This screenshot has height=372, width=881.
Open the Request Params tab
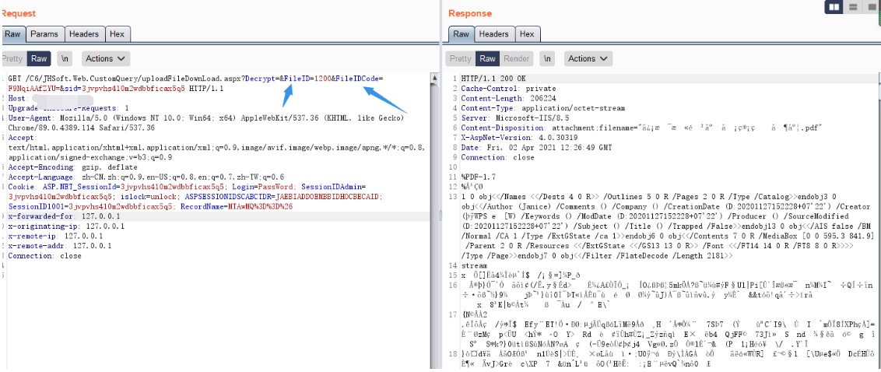[44, 34]
